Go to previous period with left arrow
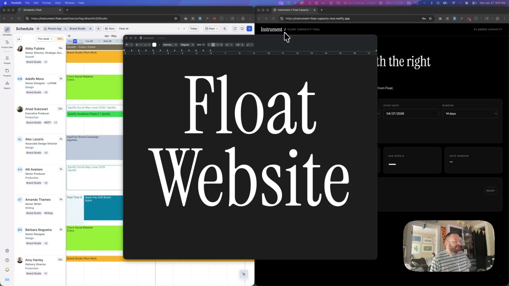Screen dimensions: 509x286 coord(178,29)
